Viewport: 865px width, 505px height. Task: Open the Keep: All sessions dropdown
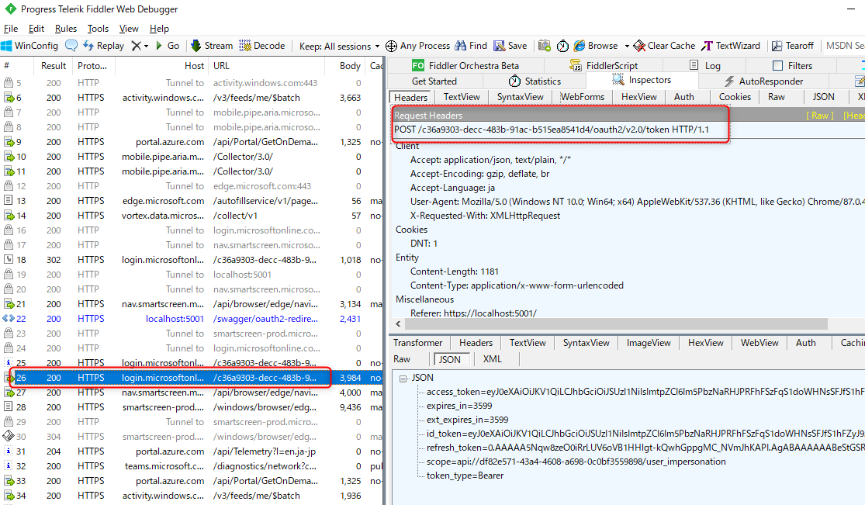click(x=339, y=47)
